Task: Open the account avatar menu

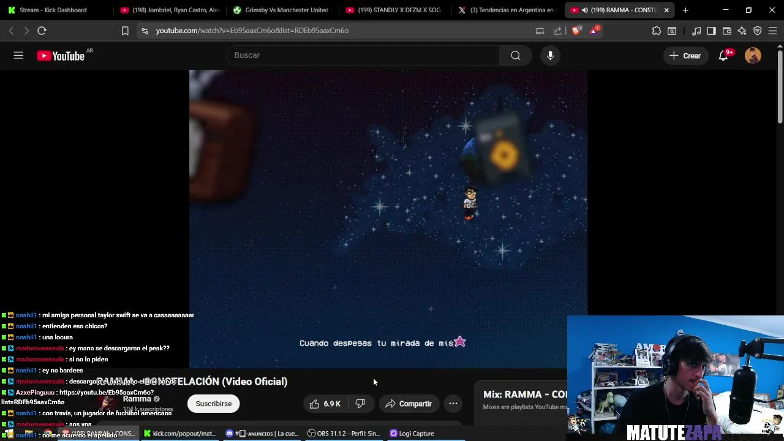Action: (x=753, y=56)
